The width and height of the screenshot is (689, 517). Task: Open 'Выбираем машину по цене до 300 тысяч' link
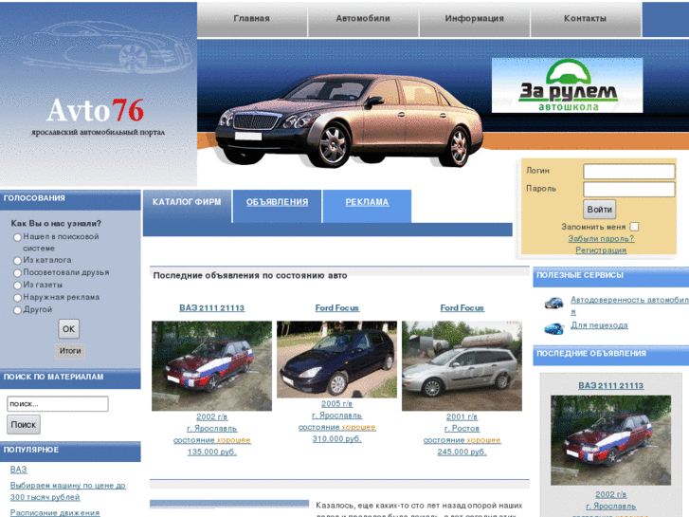67,491
